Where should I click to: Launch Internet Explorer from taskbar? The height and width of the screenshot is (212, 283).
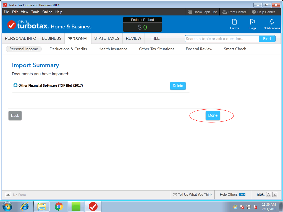[25, 206]
